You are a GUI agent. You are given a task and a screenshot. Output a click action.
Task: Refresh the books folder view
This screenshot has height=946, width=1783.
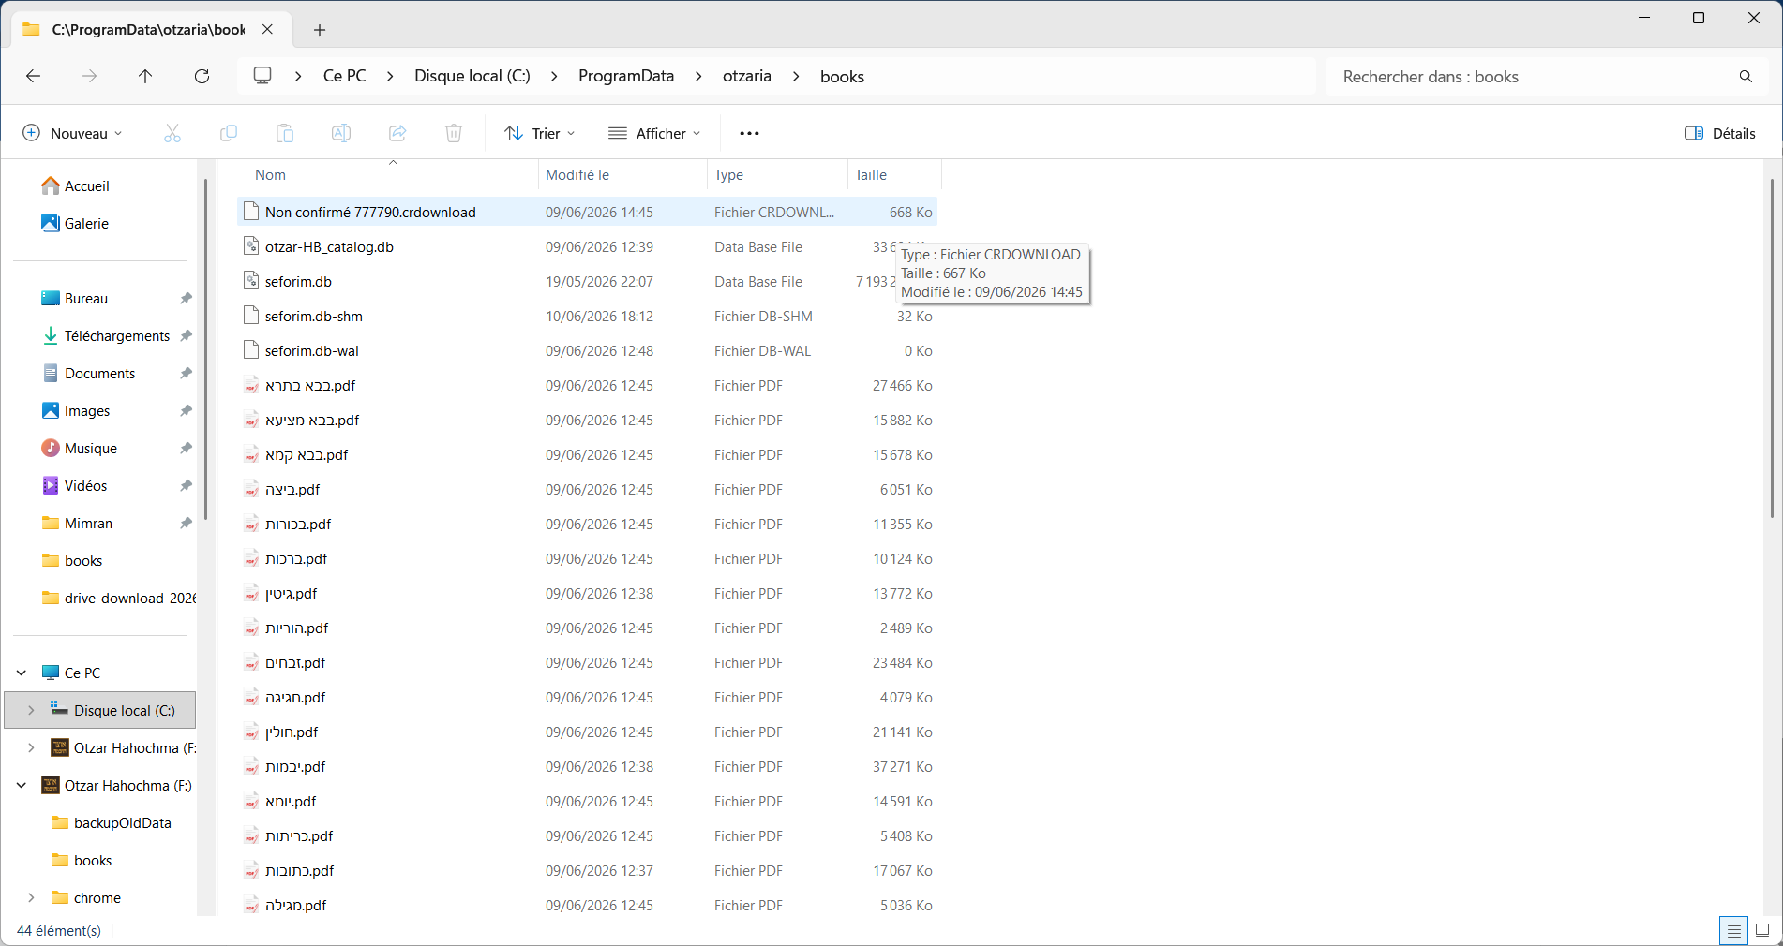202,76
